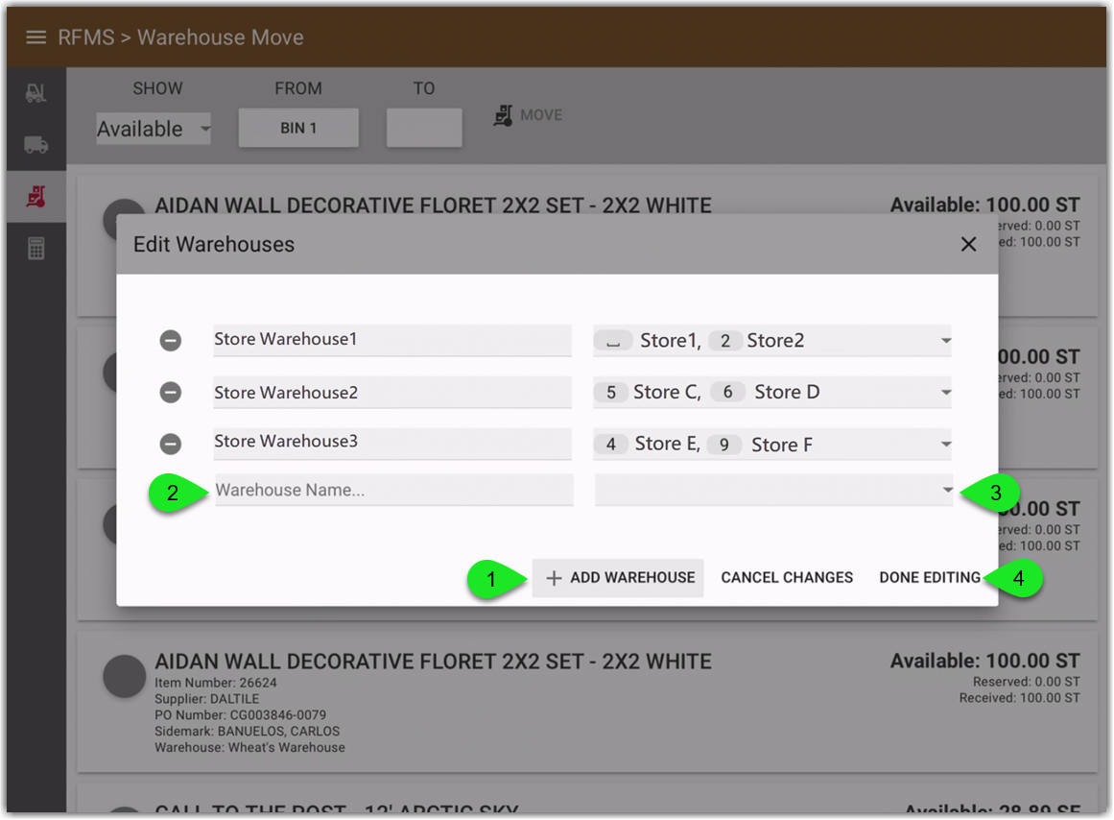1114x820 pixels.
Task: Remove Store Warehouse3 with its minus icon
Action: coord(171,444)
